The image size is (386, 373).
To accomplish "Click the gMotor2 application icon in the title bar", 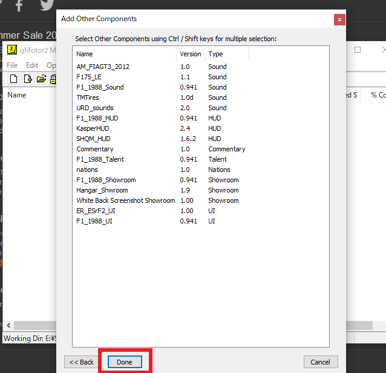I will [x=12, y=50].
